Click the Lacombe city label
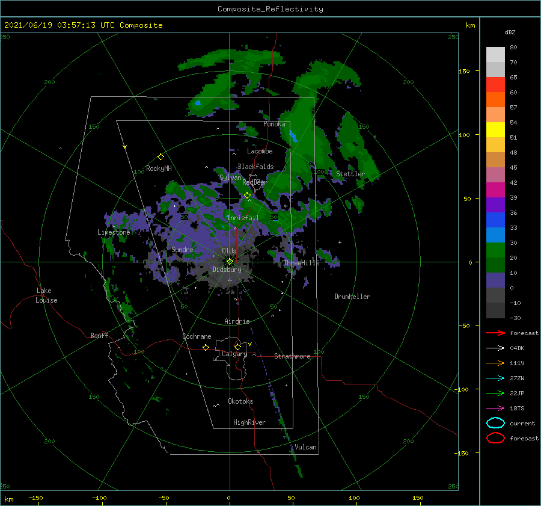This screenshot has width=541, height=506. pyautogui.click(x=260, y=151)
